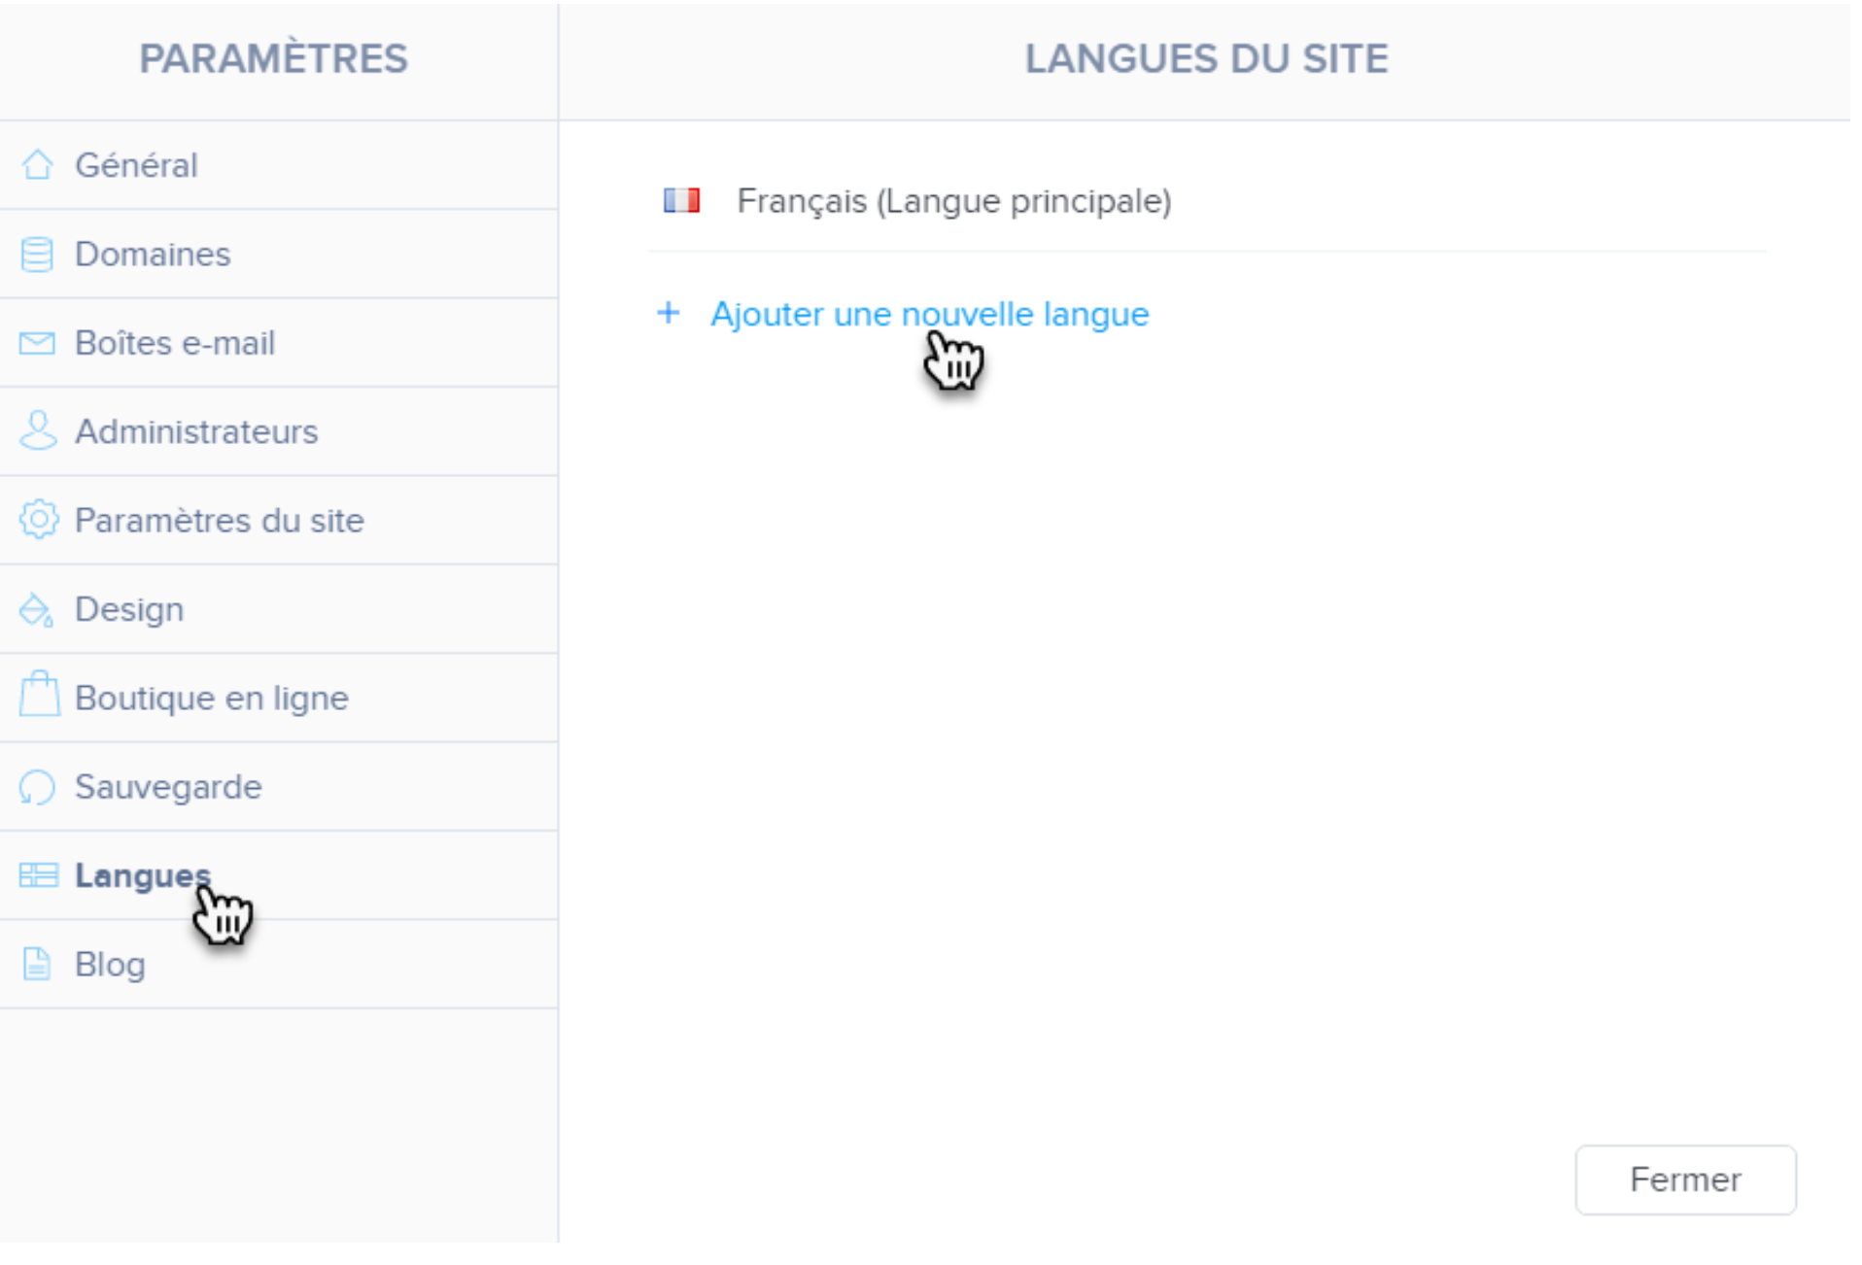Select the person icon for Administrateurs
The width and height of the screenshot is (1862, 1265).
(x=37, y=431)
